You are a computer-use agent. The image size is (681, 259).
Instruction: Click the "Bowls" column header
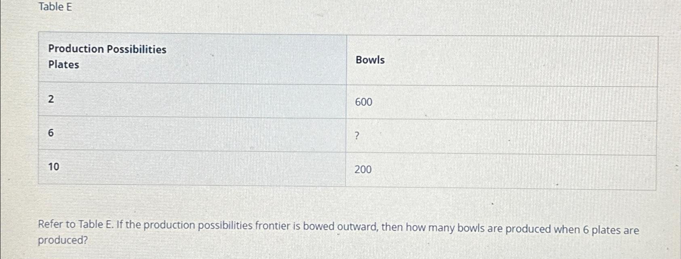370,60
